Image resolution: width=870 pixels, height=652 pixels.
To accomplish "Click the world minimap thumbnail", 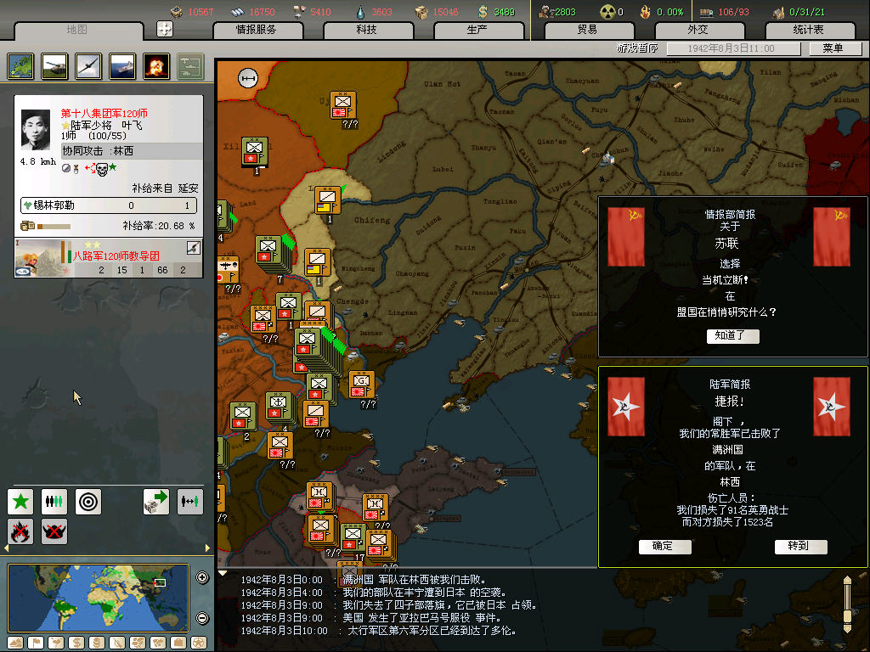I will click(99, 598).
